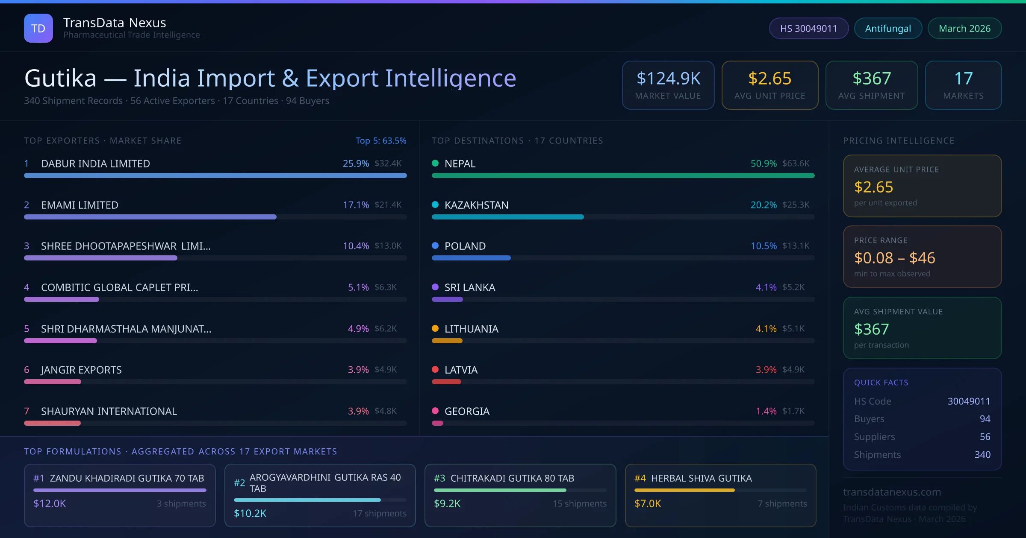Image resolution: width=1026 pixels, height=538 pixels.
Task: Click the purple dot beside Sri Lanka
Action: (435, 287)
